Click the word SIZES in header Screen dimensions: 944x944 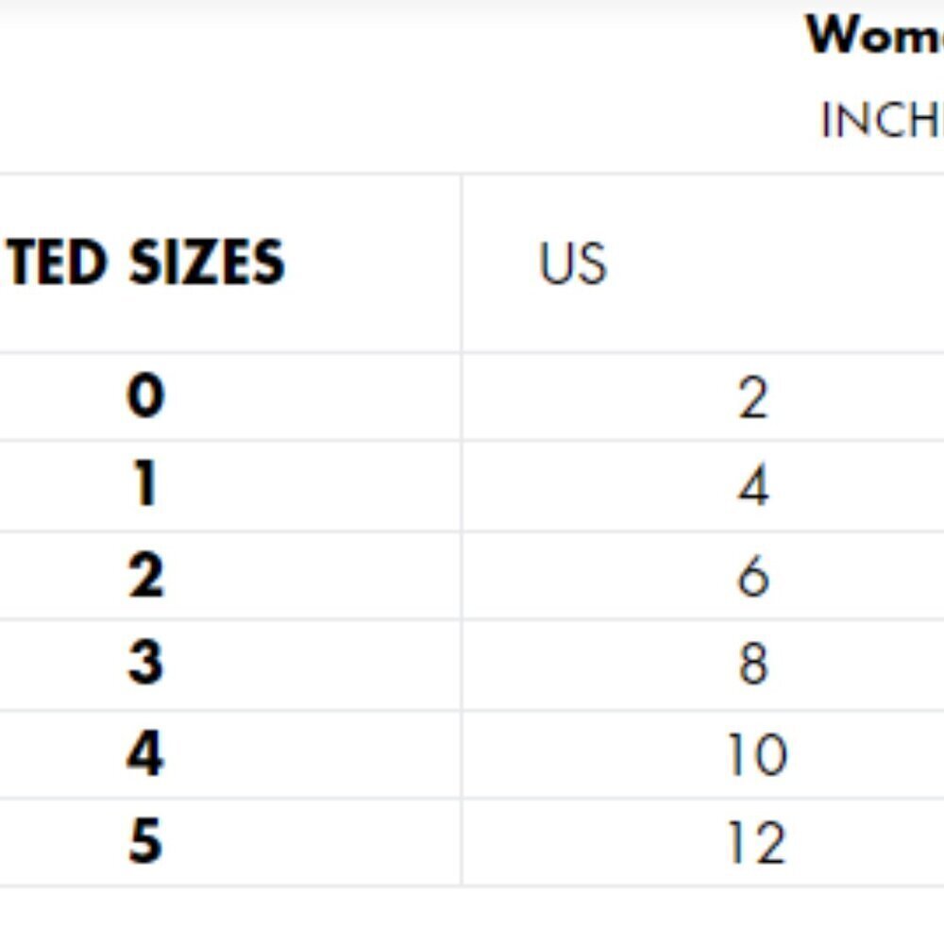click(207, 262)
